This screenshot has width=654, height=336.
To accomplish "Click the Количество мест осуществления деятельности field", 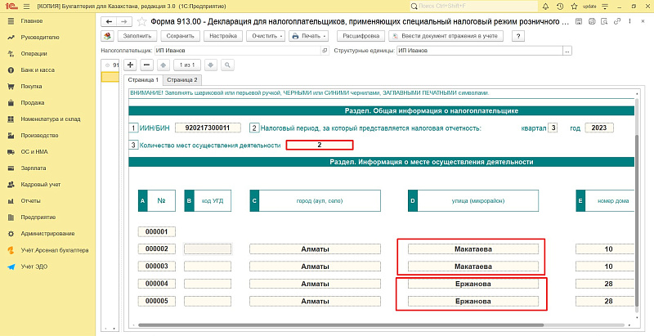I will pyautogui.click(x=319, y=145).
